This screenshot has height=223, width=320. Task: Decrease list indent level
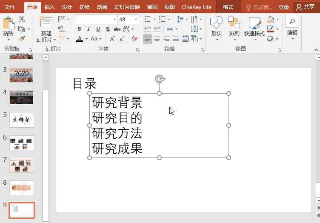[147, 29]
